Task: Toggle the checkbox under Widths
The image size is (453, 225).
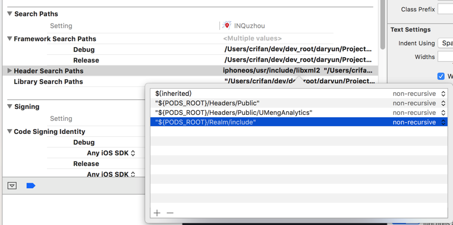Action: pos(441,76)
